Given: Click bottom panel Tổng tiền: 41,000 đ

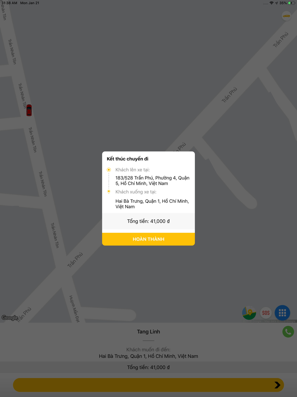Looking at the screenshot, I should point(148,367).
